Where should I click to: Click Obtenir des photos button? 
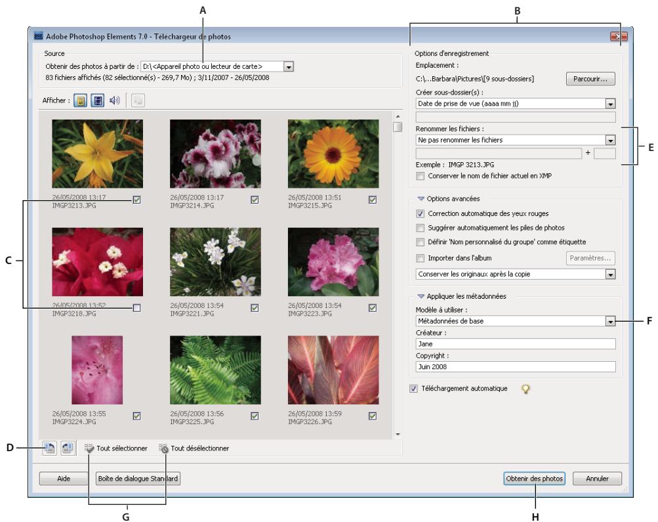coord(534,479)
